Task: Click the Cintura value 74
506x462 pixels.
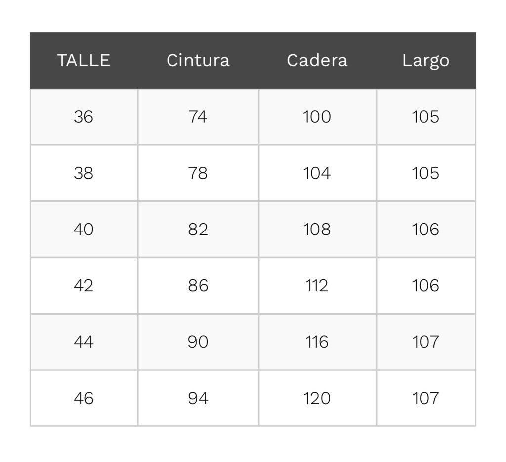Action: point(198,117)
